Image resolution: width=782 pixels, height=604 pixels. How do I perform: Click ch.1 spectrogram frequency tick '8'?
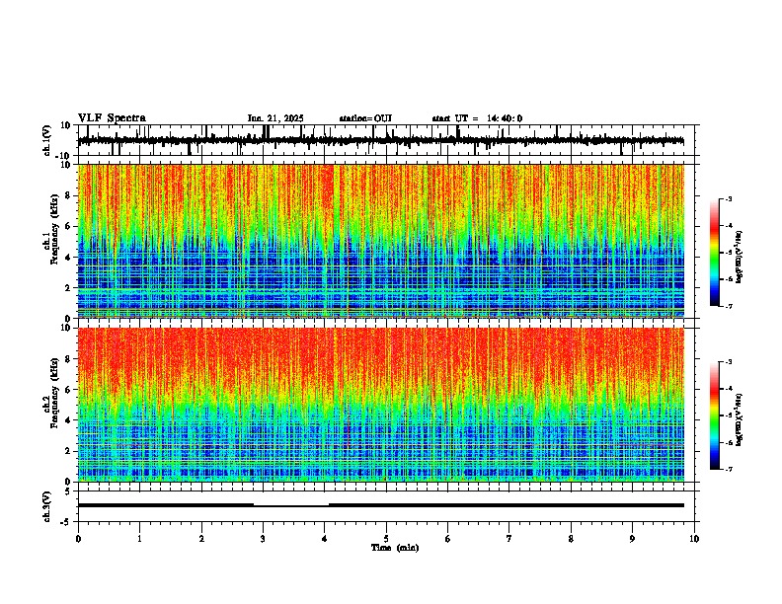[x=68, y=195]
